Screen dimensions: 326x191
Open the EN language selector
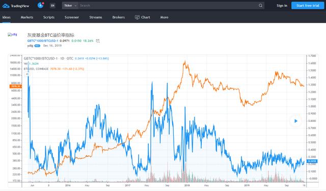[52, 6]
